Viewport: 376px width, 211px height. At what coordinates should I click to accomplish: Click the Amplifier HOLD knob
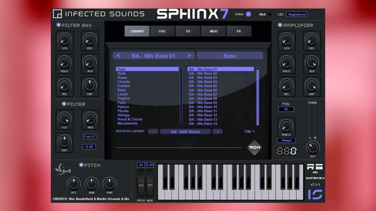(286, 62)
